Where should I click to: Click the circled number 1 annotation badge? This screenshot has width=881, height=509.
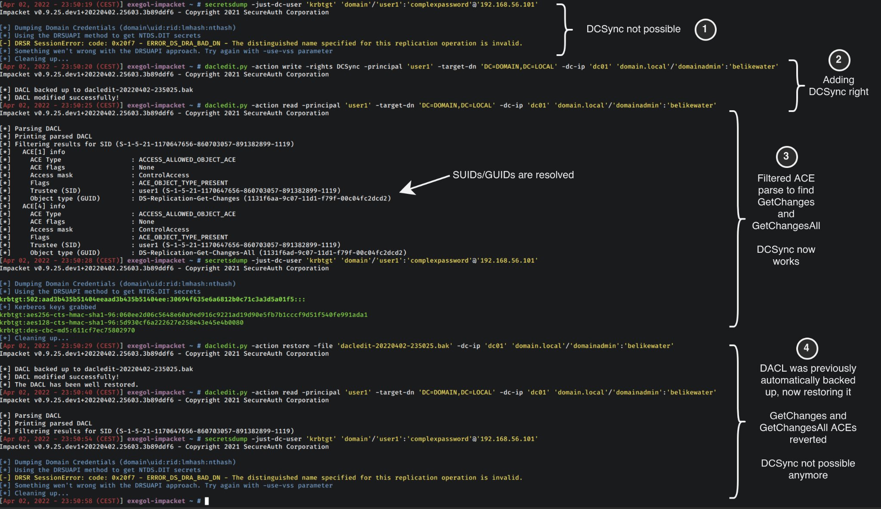pos(705,29)
